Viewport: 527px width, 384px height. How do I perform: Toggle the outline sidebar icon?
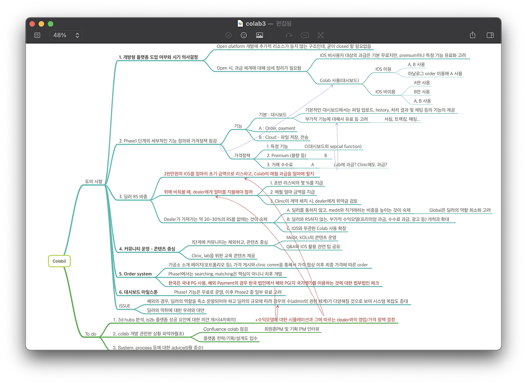tap(37, 35)
